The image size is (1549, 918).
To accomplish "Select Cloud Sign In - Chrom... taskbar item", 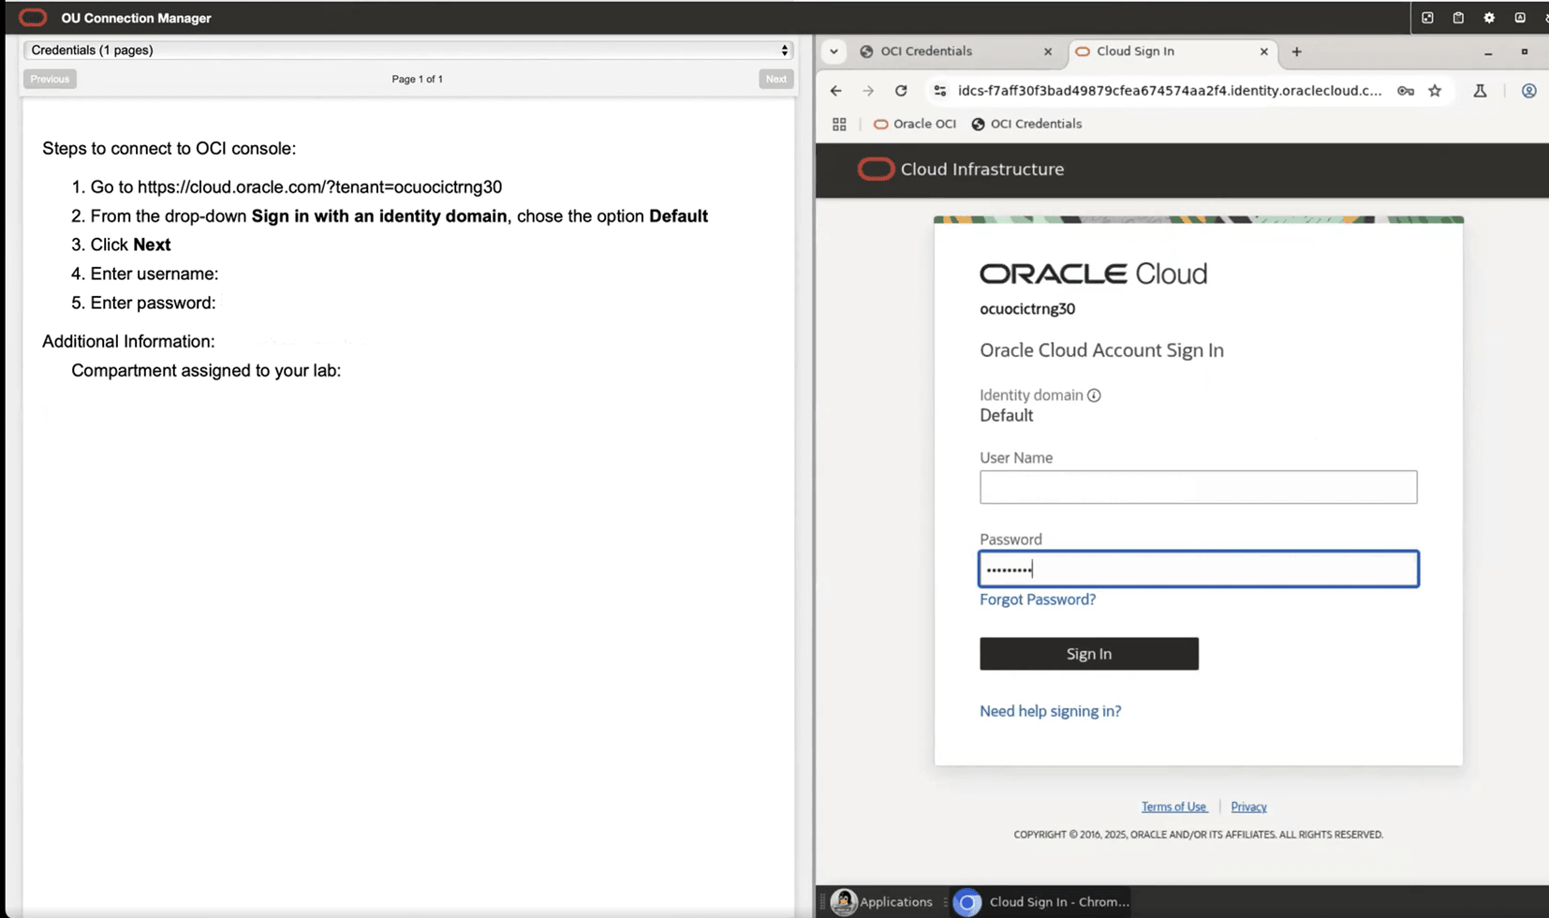I will pos(1042,902).
